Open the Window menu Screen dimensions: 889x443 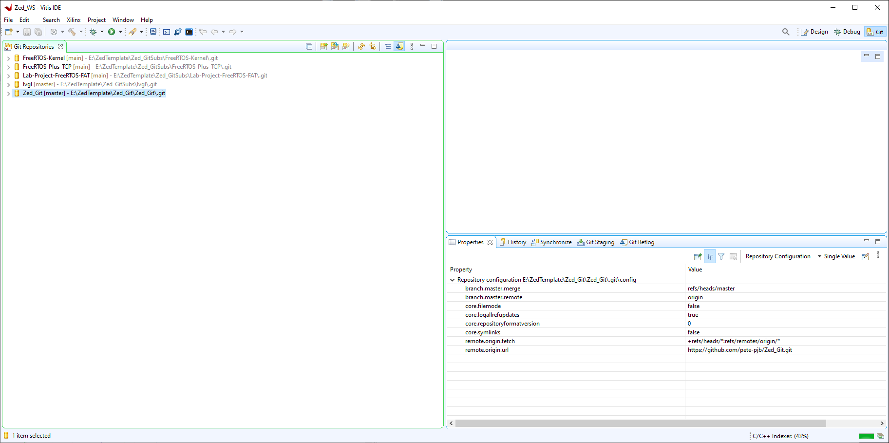click(123, 20)
